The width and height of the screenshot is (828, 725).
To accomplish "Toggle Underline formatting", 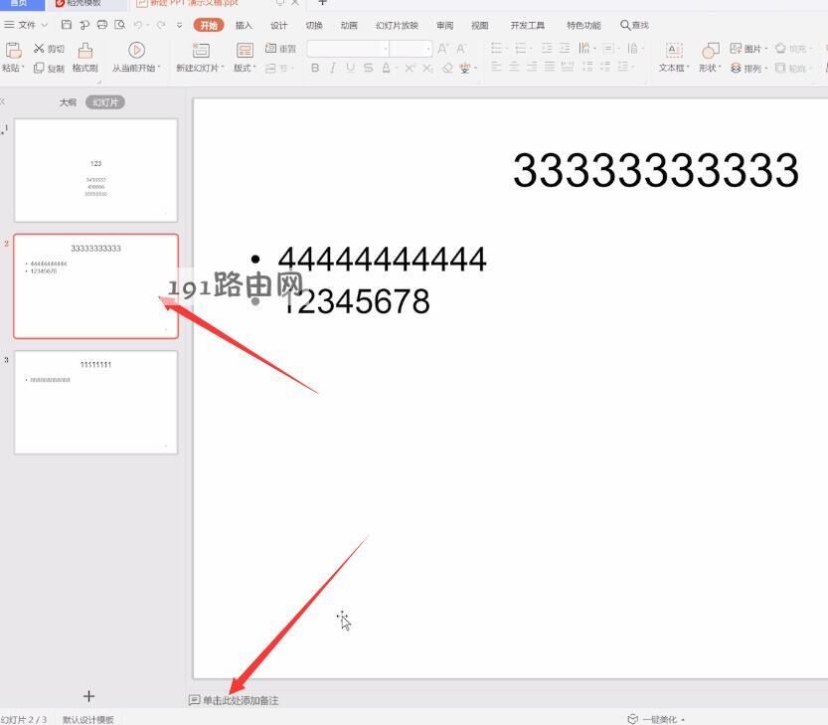I will click(351, 68).
